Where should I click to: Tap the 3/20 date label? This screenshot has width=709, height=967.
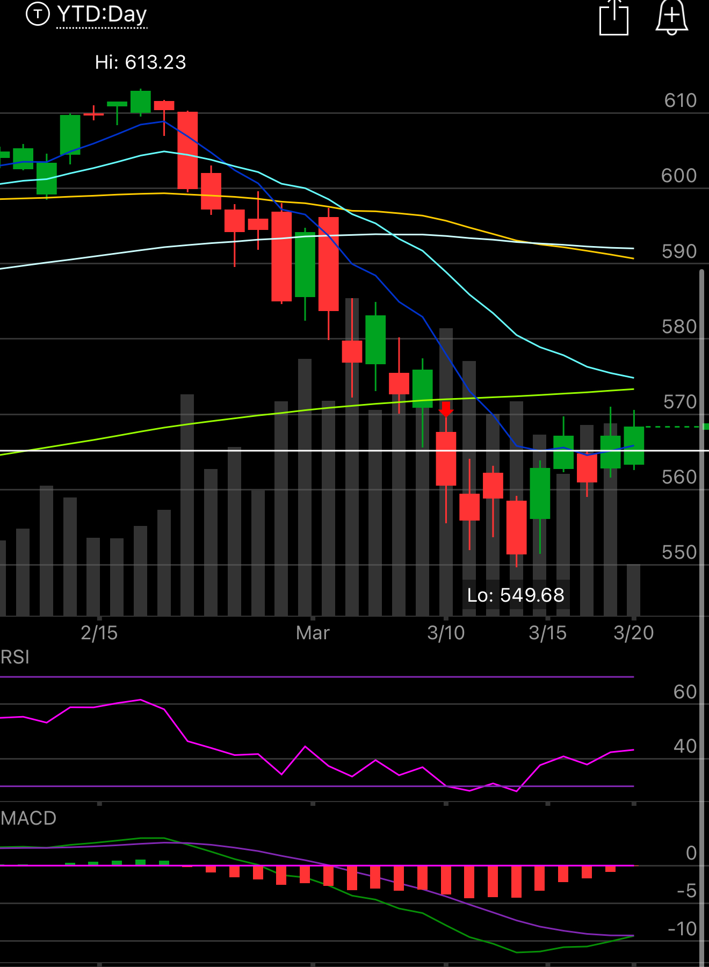pos(634,633)
